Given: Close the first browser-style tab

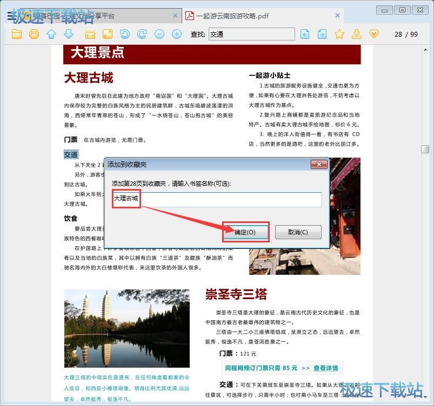Looking at the screenshot, I should (175, 16).
